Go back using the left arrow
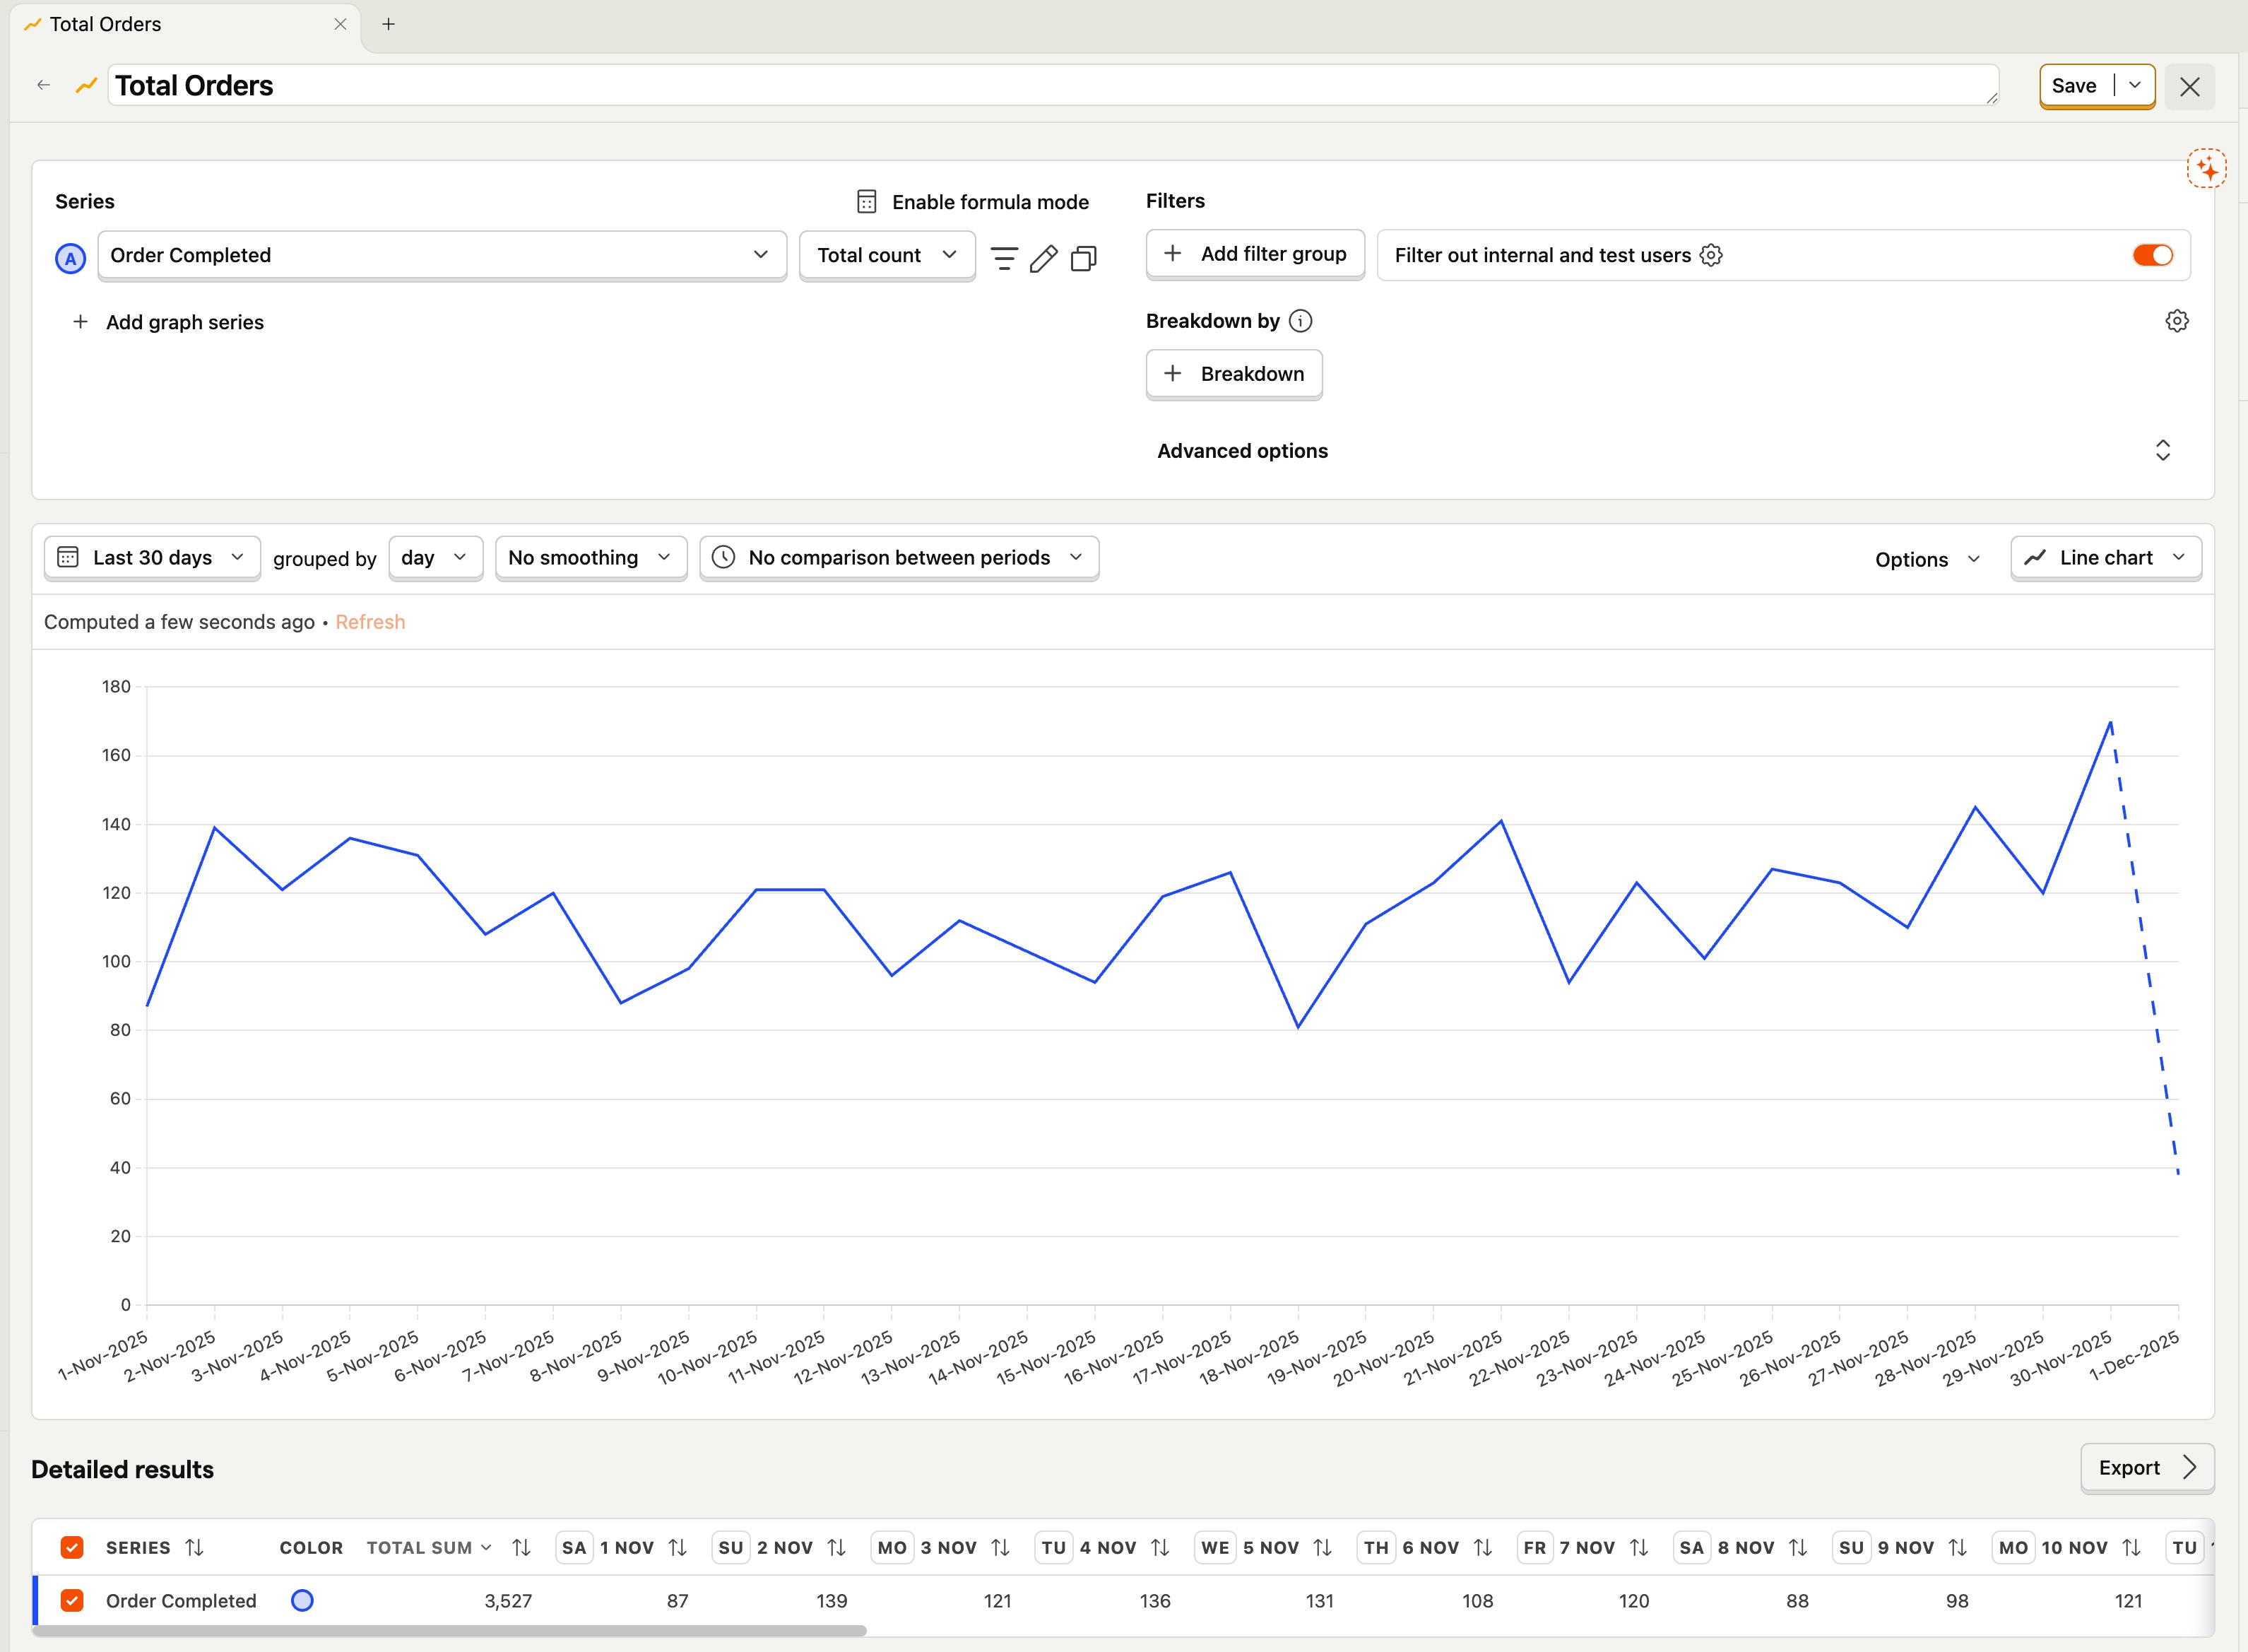Image resolution: width=2248 pixels, height=1652 pixels. click(x=43, y=85)
